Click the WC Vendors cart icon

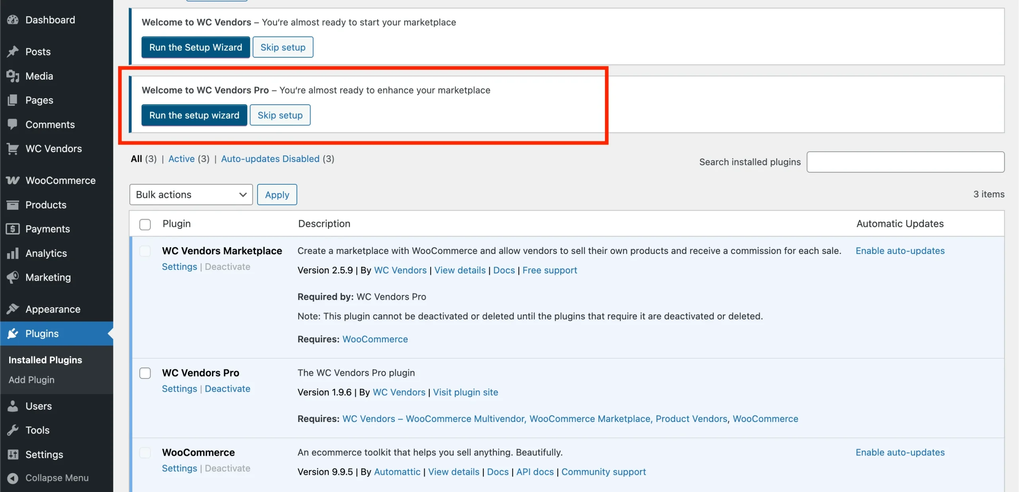[x=13, y=149]
